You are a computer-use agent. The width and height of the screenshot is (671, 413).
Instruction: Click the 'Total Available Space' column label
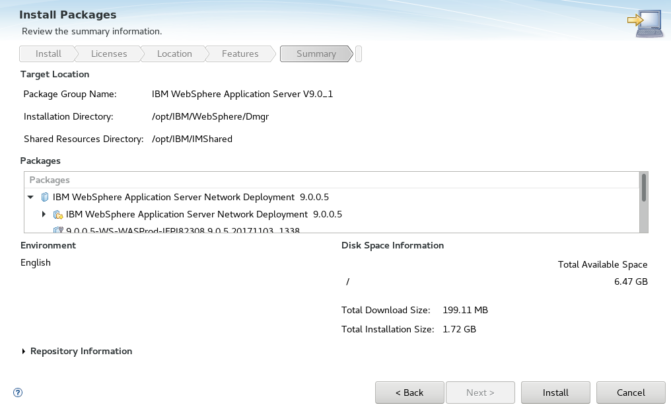(x=602, y=265)
